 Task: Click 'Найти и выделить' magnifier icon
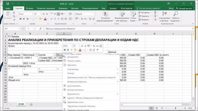176,14
